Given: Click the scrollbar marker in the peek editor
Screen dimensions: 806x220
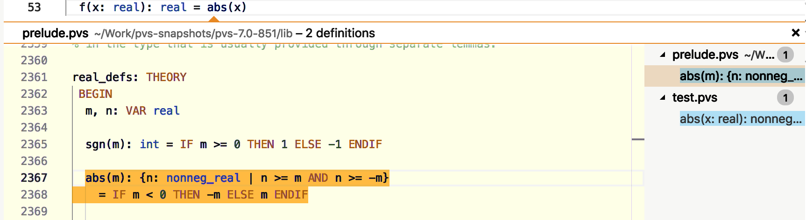Looking at the screenshot, I should (x=638, y=139).
